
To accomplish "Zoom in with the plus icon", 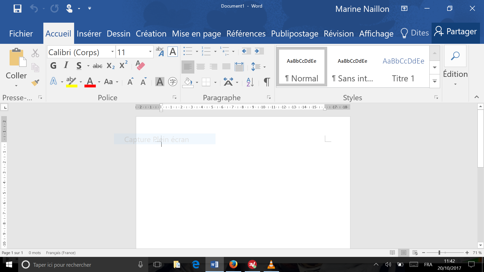I will click(467, 253).
